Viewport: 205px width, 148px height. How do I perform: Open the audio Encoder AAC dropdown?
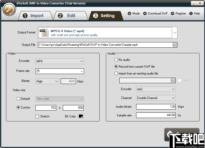[x=156, y=89]
